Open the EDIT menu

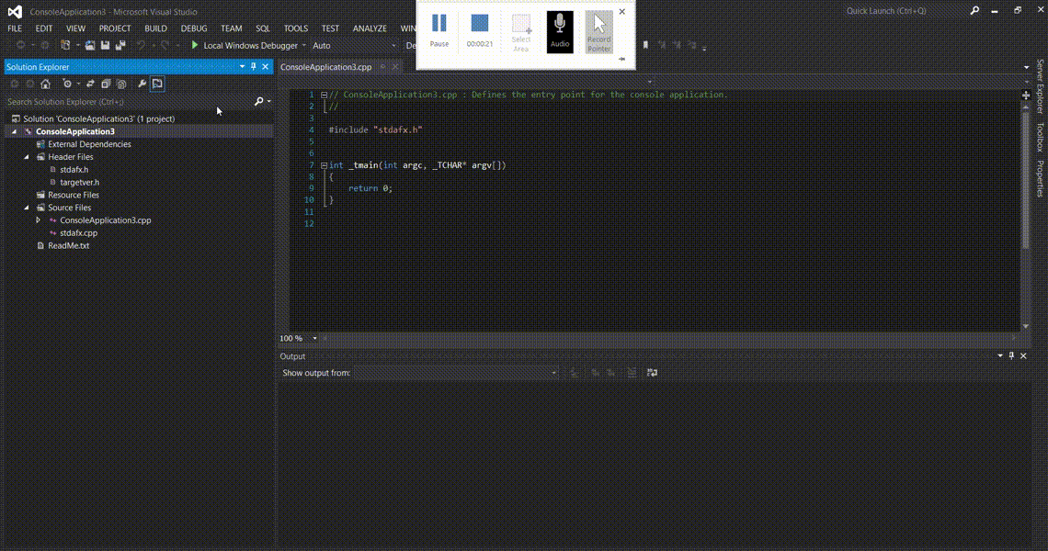point(43,28)
